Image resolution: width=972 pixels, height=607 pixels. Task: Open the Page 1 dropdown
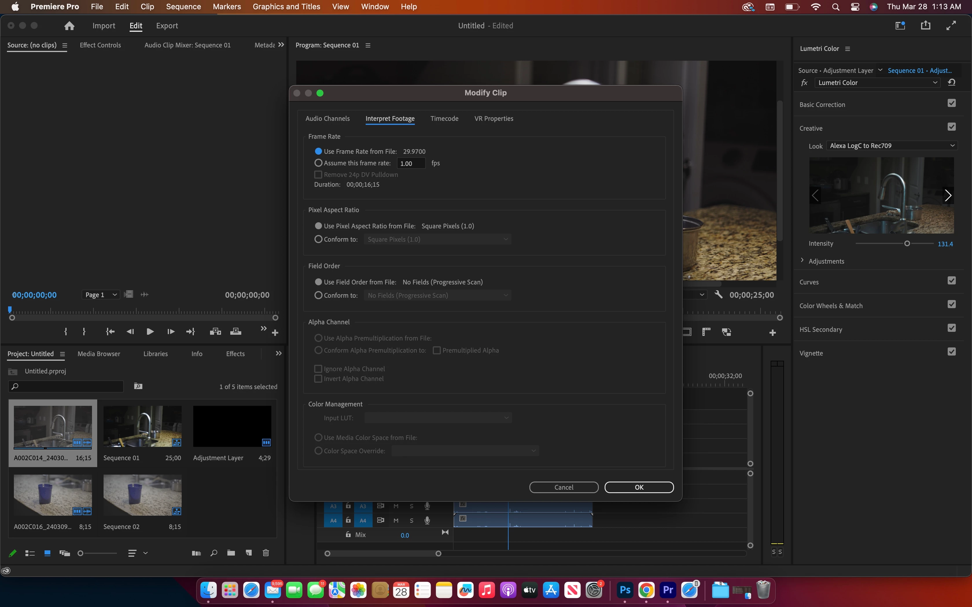click(x=100, y=295)
